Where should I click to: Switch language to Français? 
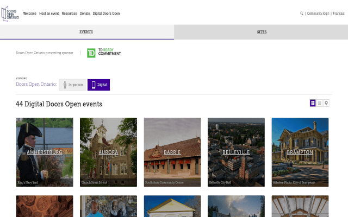338,13
